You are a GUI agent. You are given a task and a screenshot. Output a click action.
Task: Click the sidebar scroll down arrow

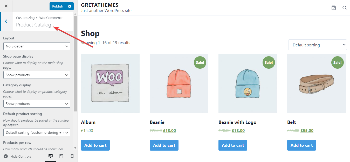[x=75, y=148]
